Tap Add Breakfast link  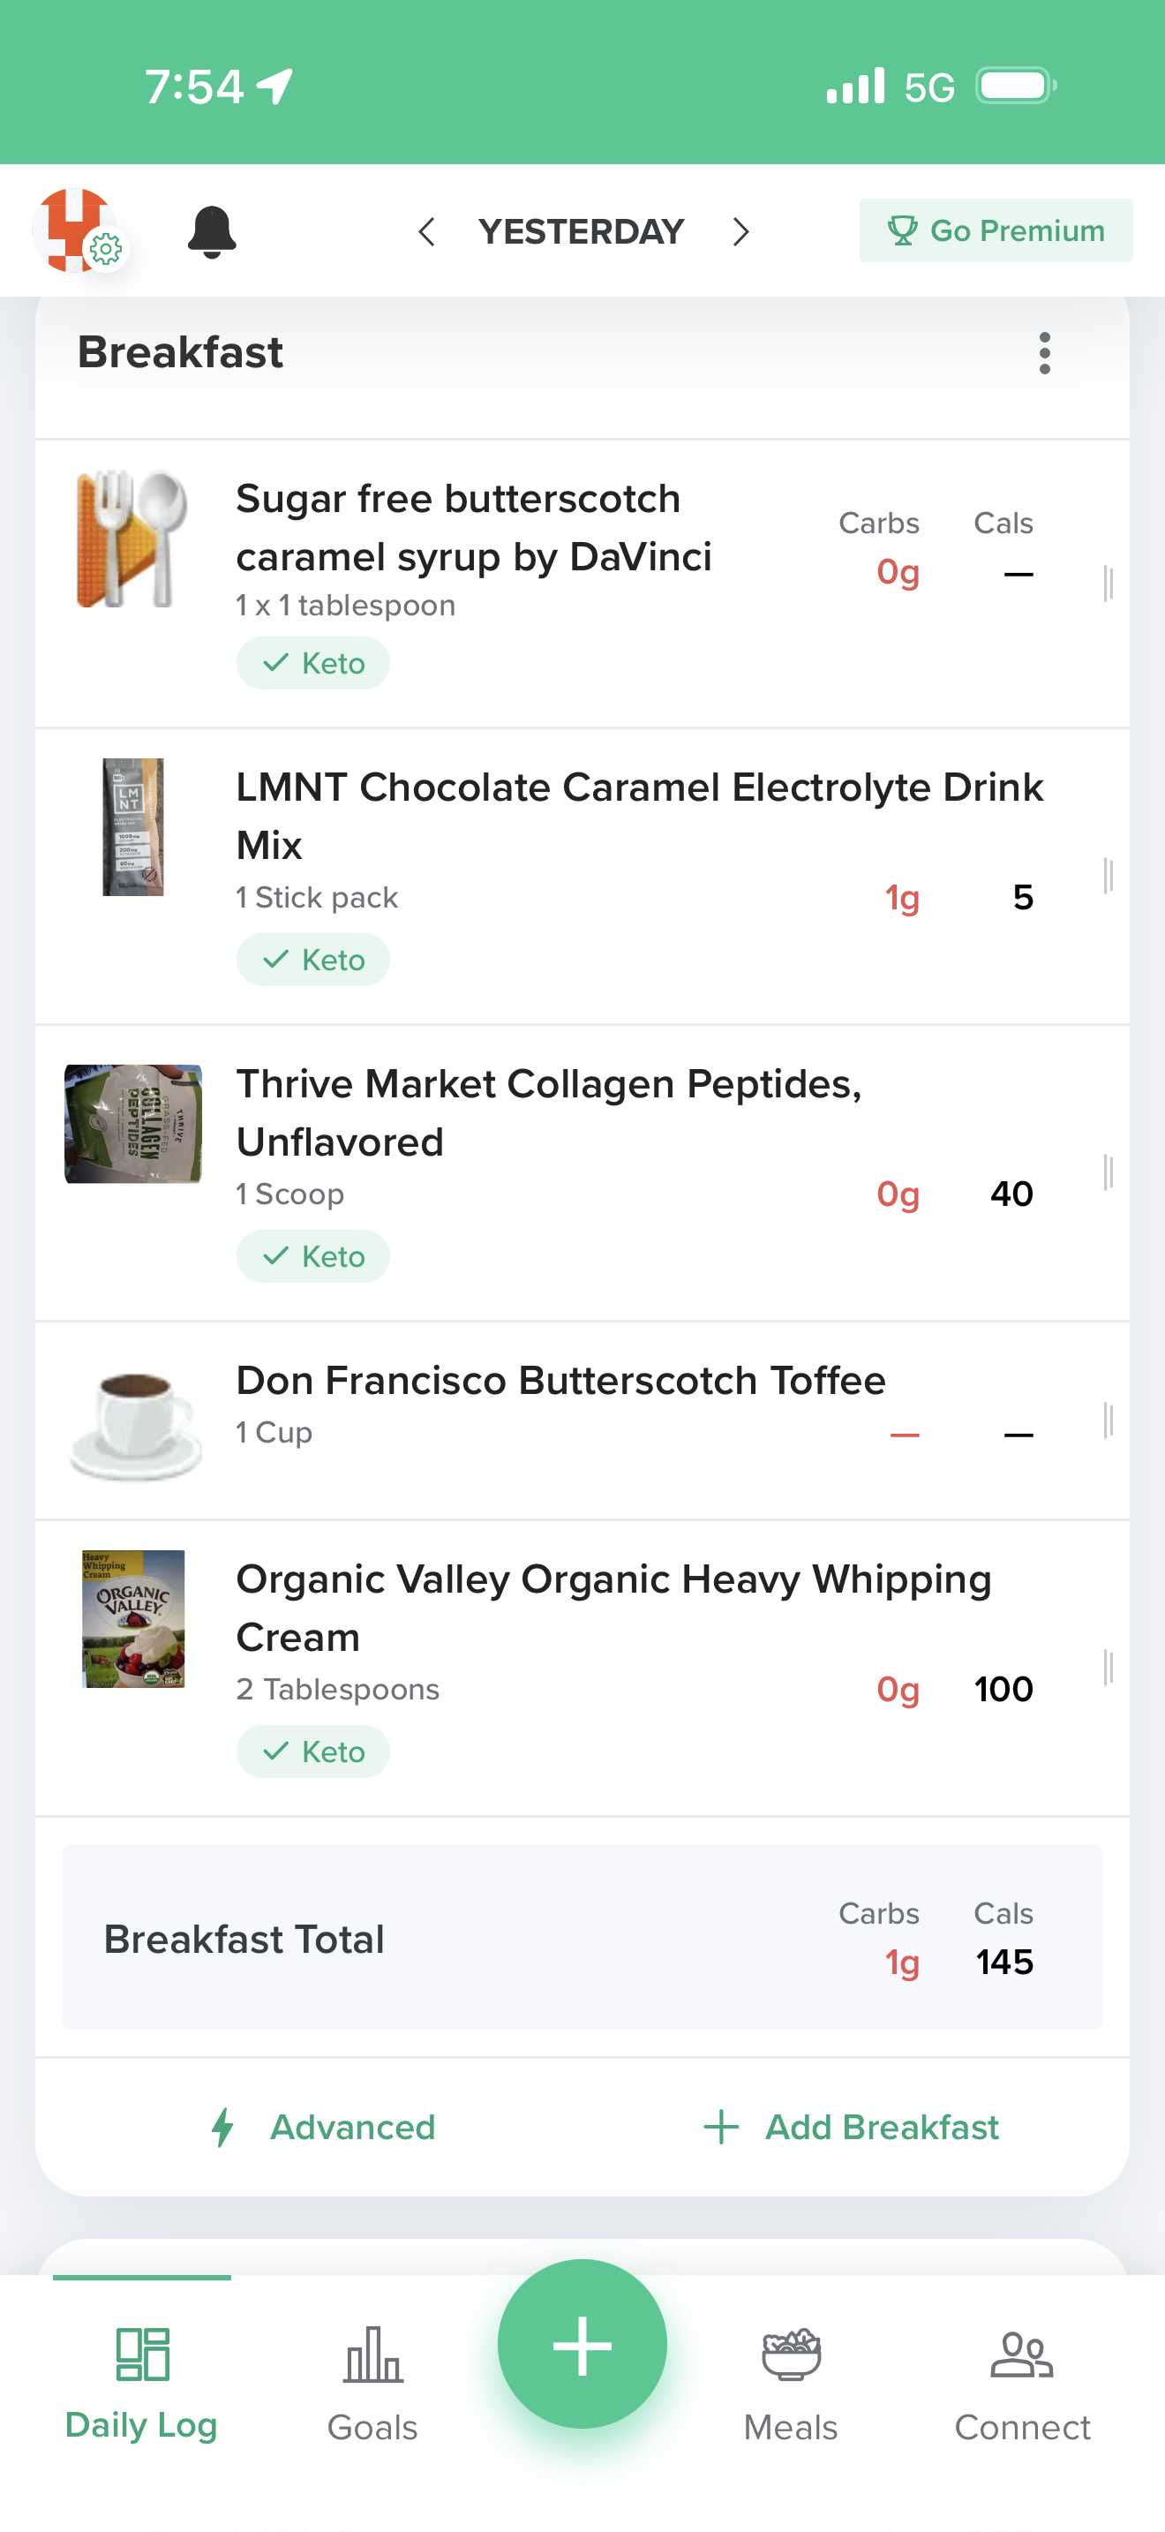tap(852, 2127)
